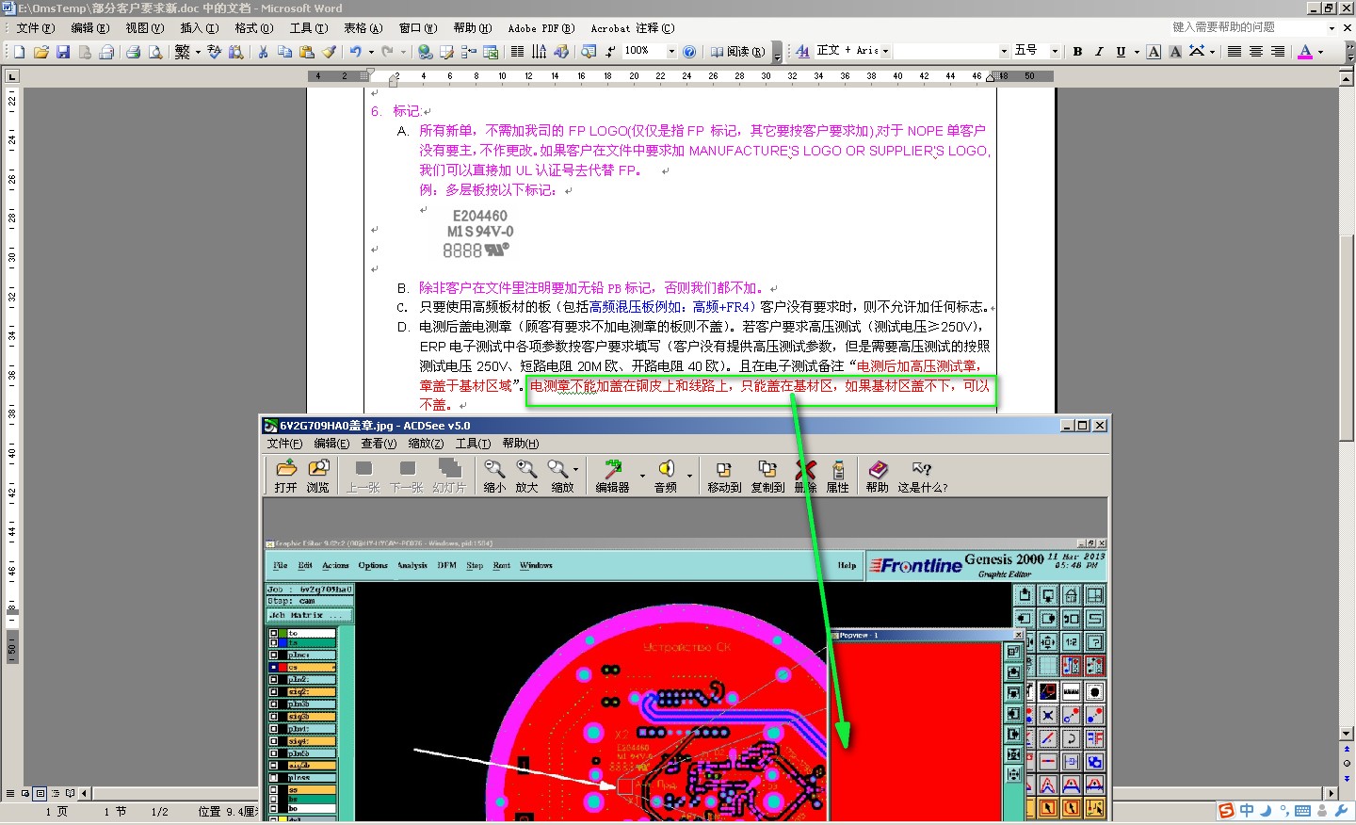The width and height of the screenshot is (1356, 825).
Task: Expand the 繁 conversion dropdown arrow
Action: (x=198, y=52)
